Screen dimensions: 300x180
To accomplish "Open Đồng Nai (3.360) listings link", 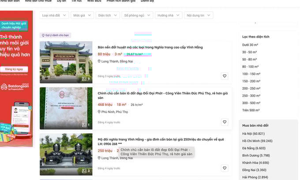I will tap(254, 170).
